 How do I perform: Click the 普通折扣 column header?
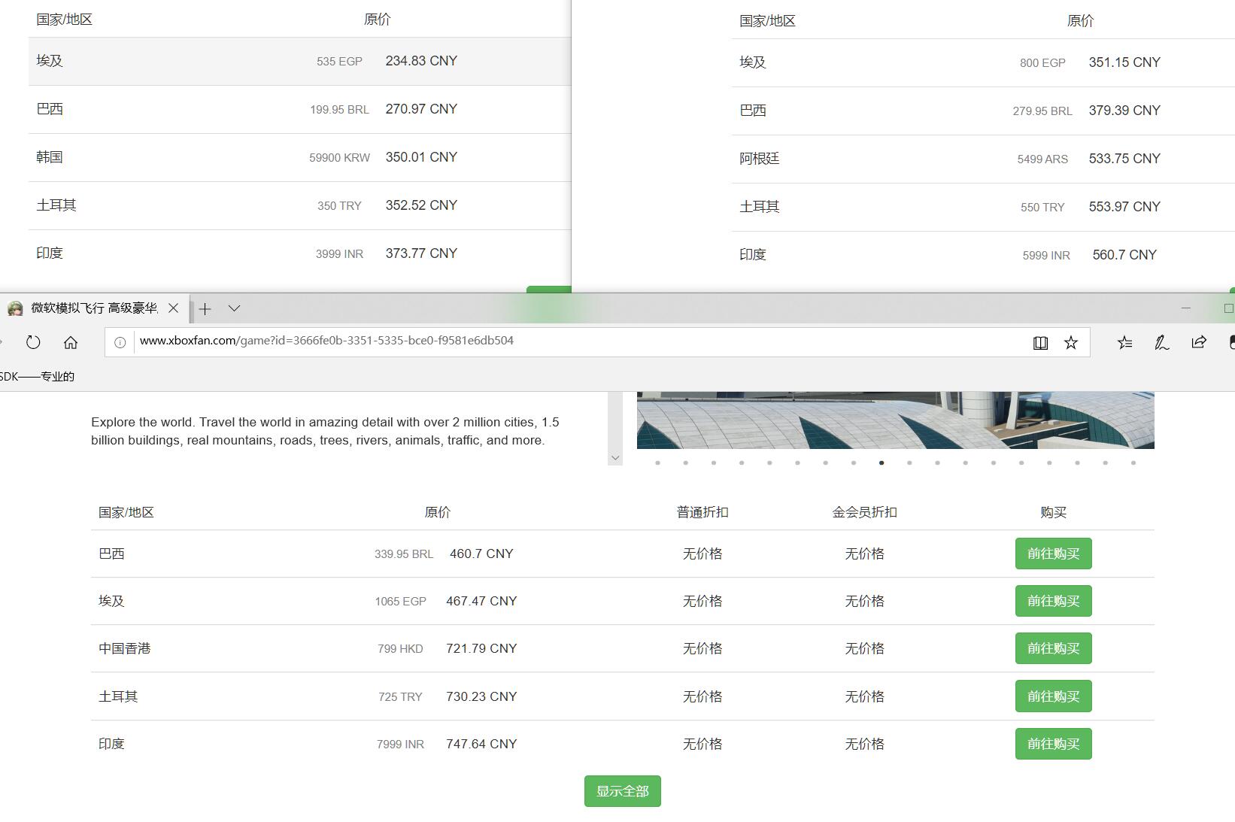pyautogui.click(x=702, y=512)
